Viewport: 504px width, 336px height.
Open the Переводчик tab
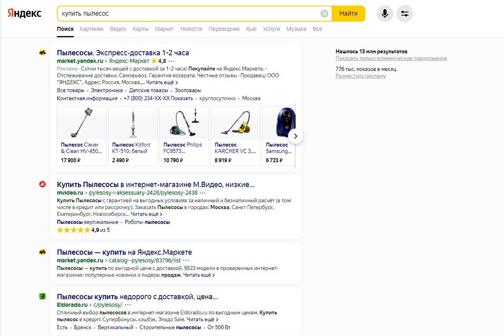pyautogui.click(x=224, y=29)
